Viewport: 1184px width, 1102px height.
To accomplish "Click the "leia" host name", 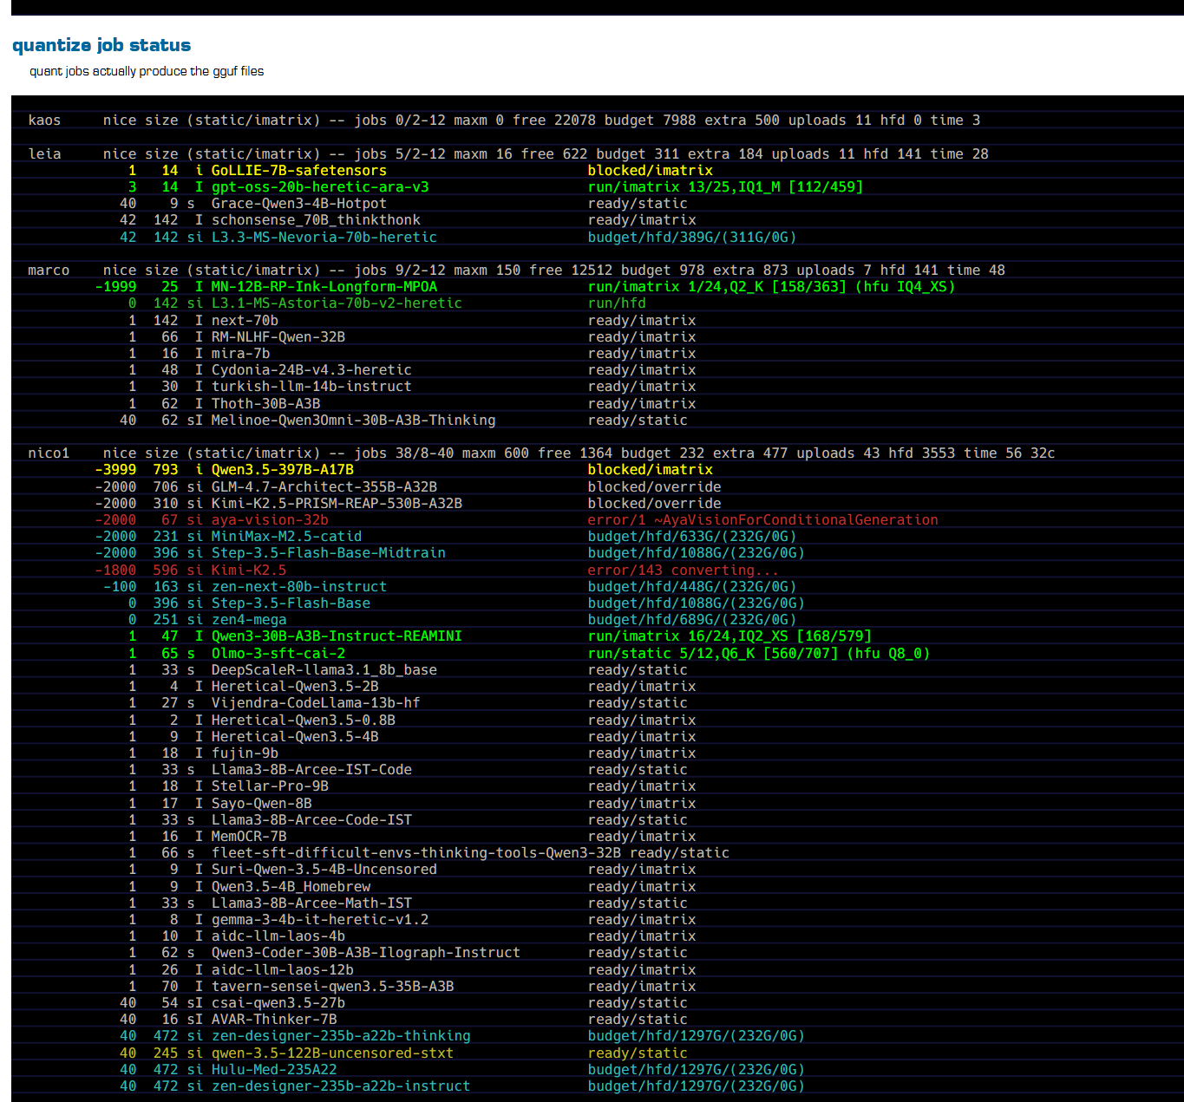I will point(44,154).
